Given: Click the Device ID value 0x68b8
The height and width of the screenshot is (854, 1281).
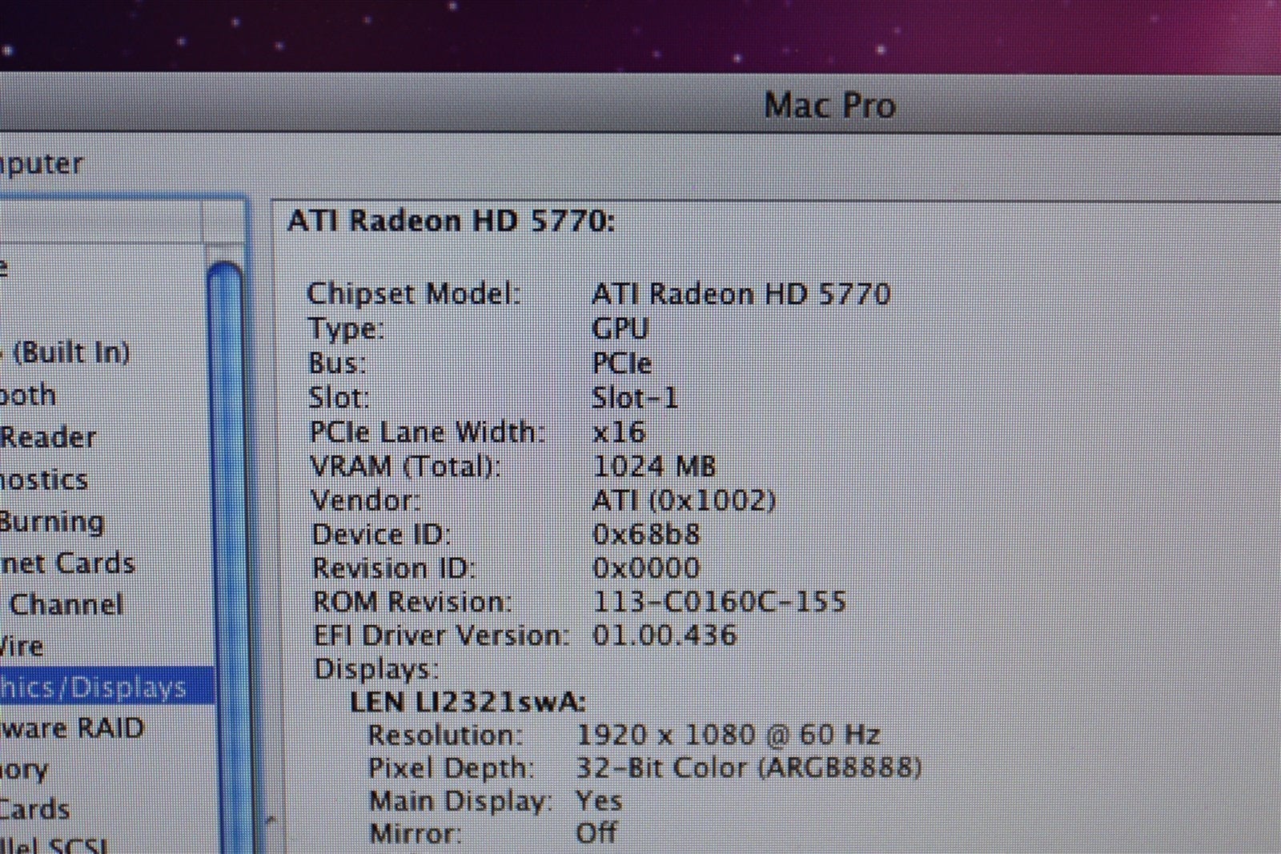Looking at the screenshot, I should (x=647, y=534).
